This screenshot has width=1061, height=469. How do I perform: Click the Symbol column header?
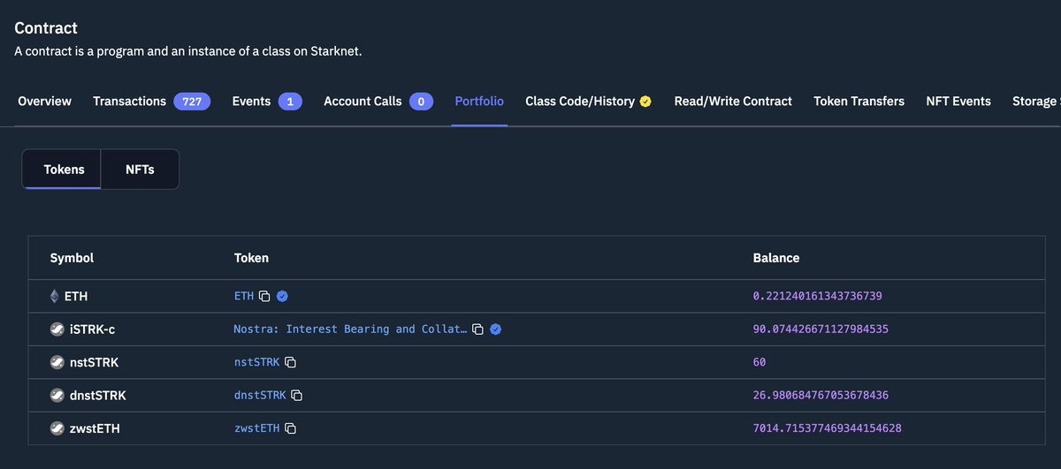click(72, 258)
